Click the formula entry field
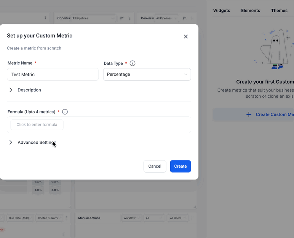This screenshot has height=238, width=294. click(x=37, y=125)
